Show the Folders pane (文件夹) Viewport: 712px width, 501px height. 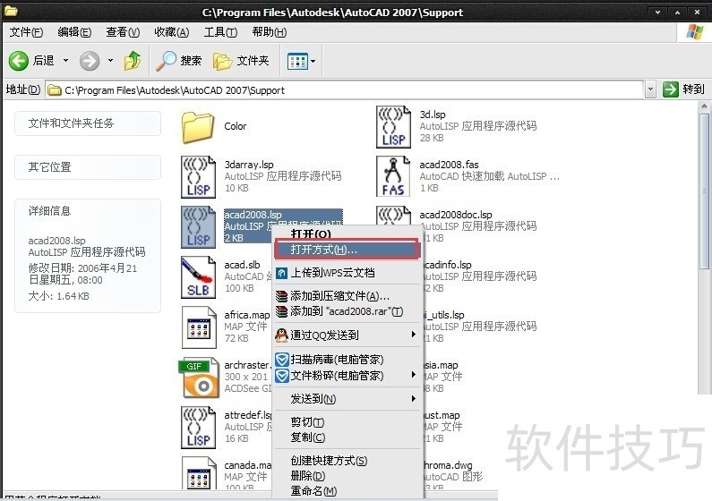click(241, 61)
